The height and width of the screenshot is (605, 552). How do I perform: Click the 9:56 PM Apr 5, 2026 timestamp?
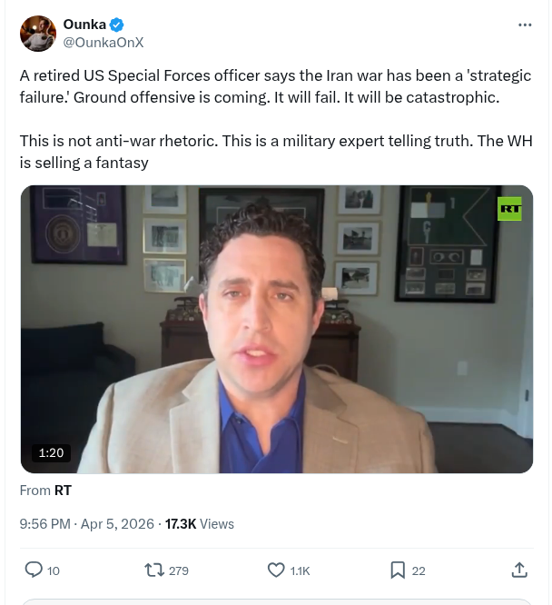pos(87,524)
